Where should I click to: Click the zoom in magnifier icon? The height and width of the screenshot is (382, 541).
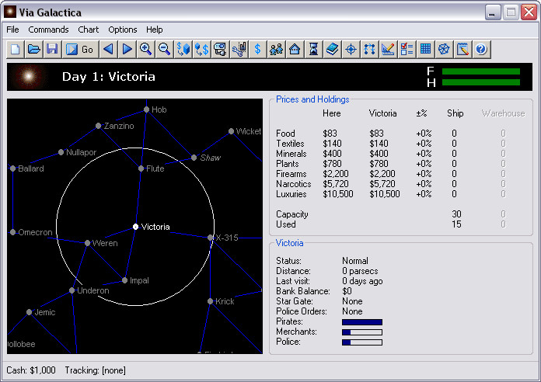(145, 49)
